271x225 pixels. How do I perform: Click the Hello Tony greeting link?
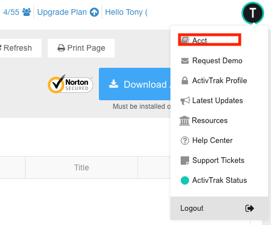pyautogui.click(x=126, y=13)
